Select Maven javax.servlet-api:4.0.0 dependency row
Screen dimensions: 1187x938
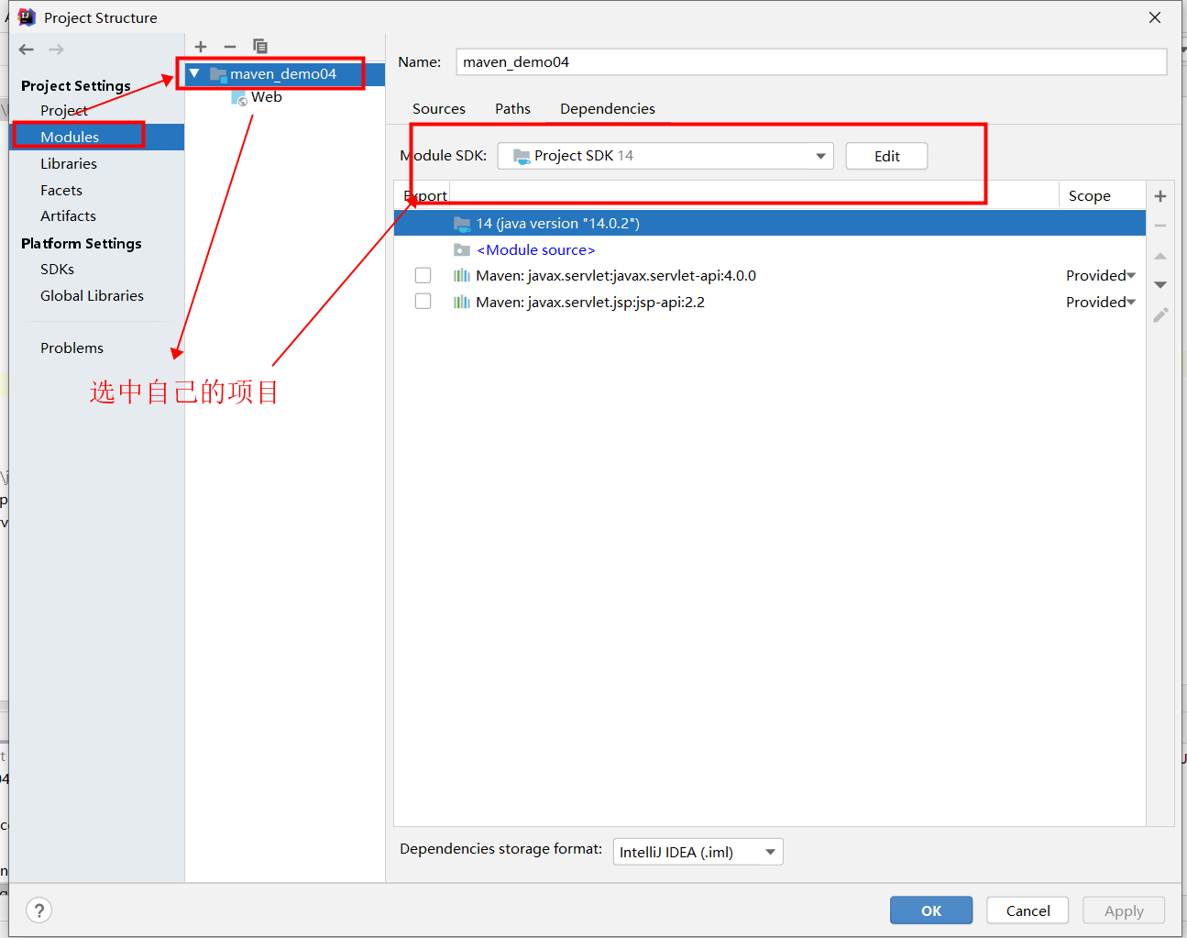click(x=770, y=275)
